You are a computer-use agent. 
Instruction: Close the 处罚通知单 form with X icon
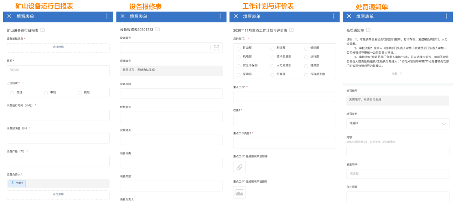click(349, 16)
